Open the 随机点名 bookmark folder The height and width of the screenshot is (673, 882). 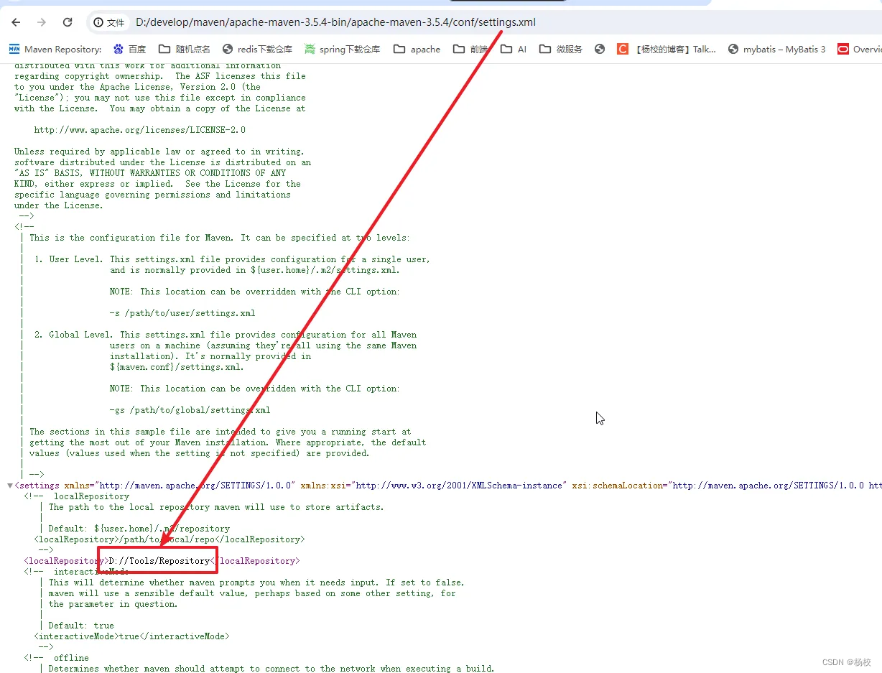click(185, 49)
